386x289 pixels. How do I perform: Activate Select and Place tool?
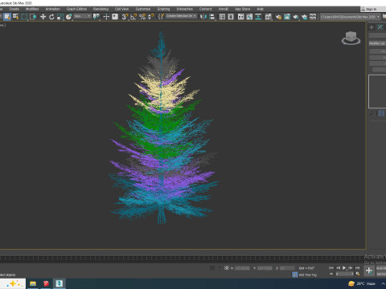click(69, 17)
